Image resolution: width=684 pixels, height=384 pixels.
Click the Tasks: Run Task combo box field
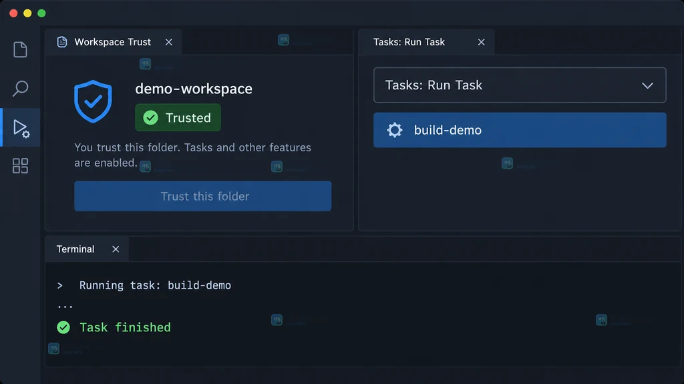[x=520, y=85]
